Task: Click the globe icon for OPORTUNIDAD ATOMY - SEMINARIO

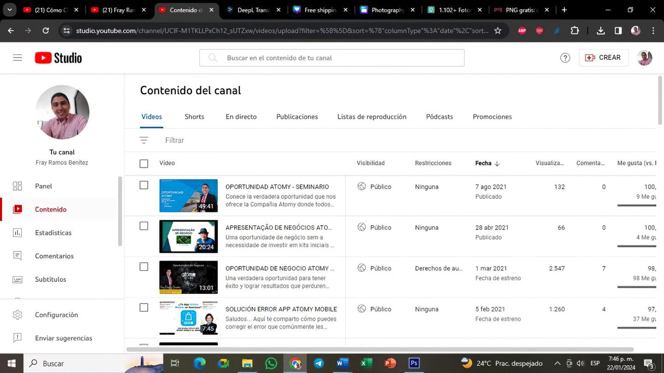Action: pyautogui.click(x=362, y=186)
